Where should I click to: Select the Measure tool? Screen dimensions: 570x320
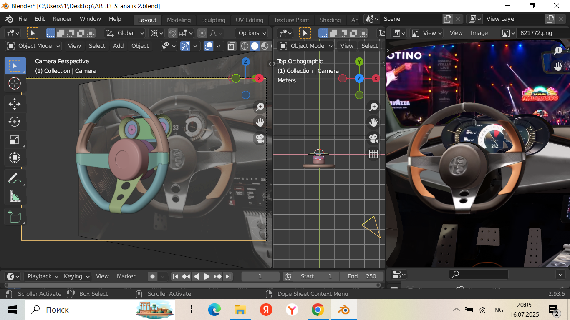15,196
